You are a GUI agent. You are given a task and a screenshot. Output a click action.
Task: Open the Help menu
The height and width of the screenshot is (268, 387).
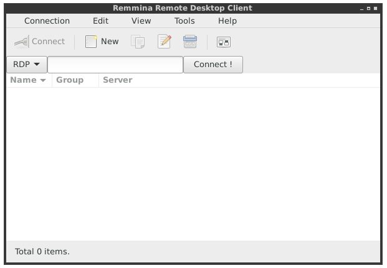pos(227,21)
